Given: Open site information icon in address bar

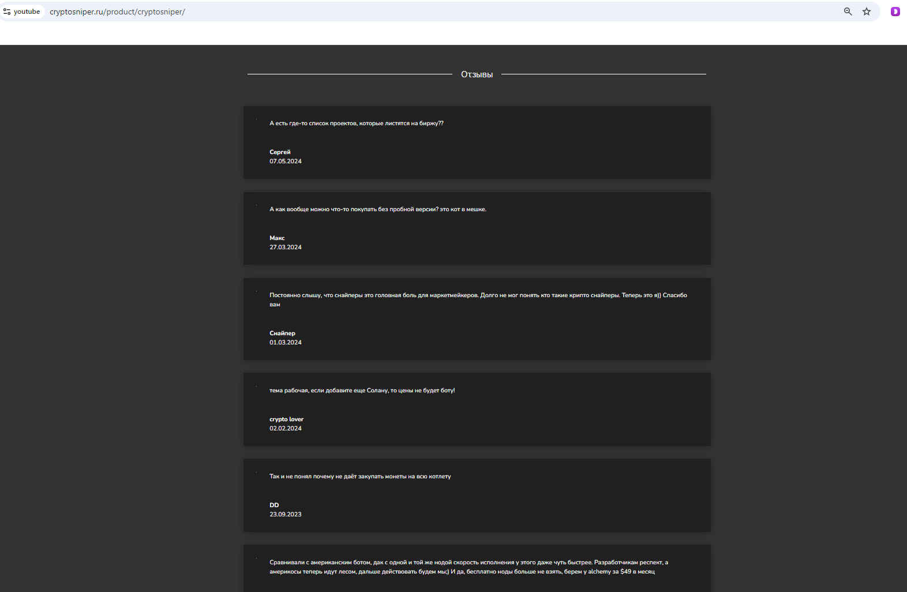Looking at the screenshot, I should (x=7, y=12).
